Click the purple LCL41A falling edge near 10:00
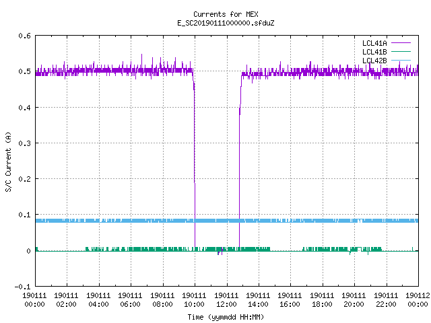 tap(195, 159)
